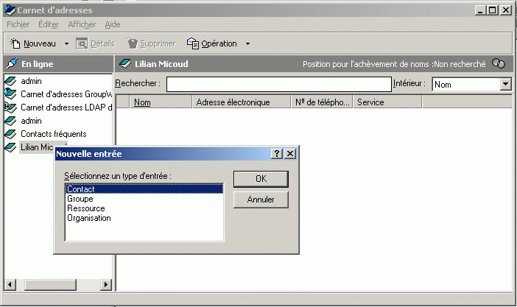Click the Carnet d'adresses title bar icon
This screenshot has height=307, width=517.
pos(10,10)
